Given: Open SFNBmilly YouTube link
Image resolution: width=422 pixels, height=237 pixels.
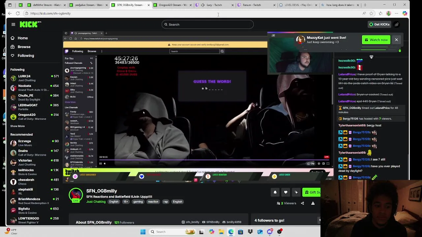Looking at the screenshot, I should pos(211,222).
